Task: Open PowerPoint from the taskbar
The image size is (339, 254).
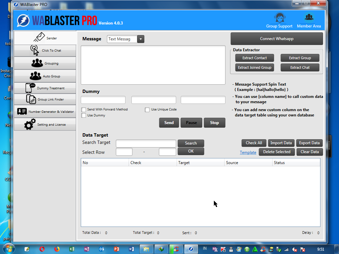Action: [117, 249]
